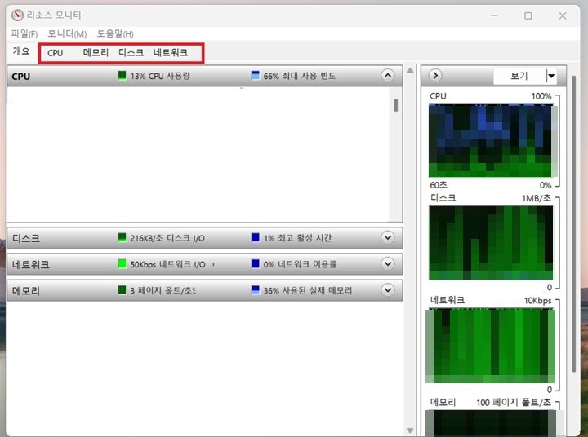Image resolution: width=588 pixels, height=437 pixels.
Task: Click the CPU process list scrollbar thumb
Action: 395,105
